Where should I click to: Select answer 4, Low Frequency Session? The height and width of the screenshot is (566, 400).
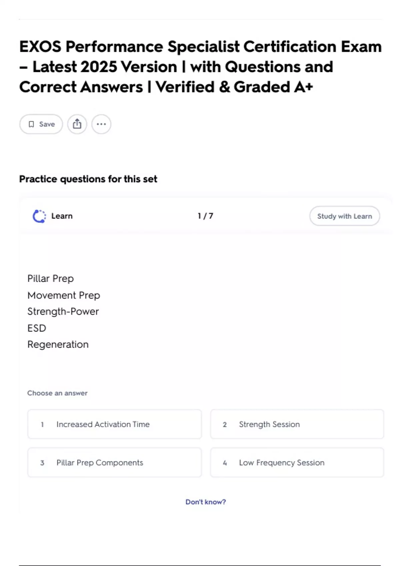click(x=297, y=462)
